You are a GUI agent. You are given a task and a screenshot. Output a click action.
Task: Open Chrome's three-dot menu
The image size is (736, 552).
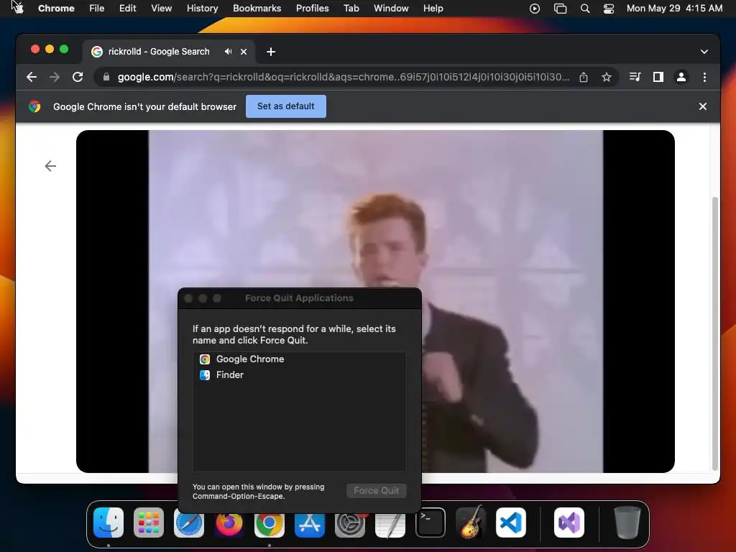704,77
